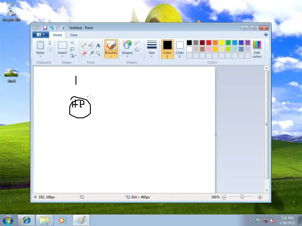
Task: Open Internet Explorer from the taskbar
Action: click(26, 220)
